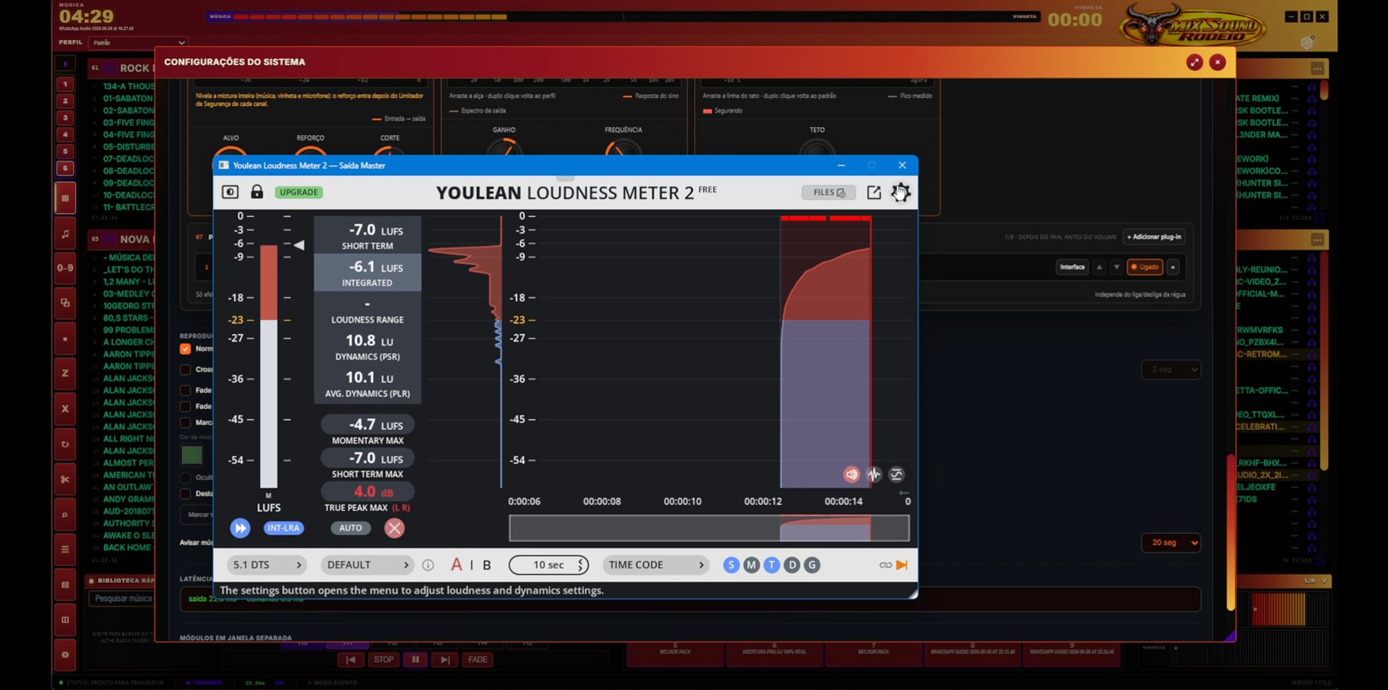Click the green UPGRADE button
This screenshot has width=1388, height=690.
299,193
